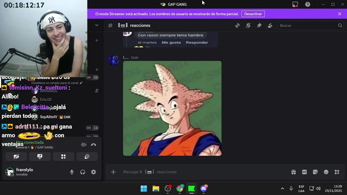This screenshot has width=347, height=195.
Task: Deafen with the headphones icon
Action: pos(83,172)
